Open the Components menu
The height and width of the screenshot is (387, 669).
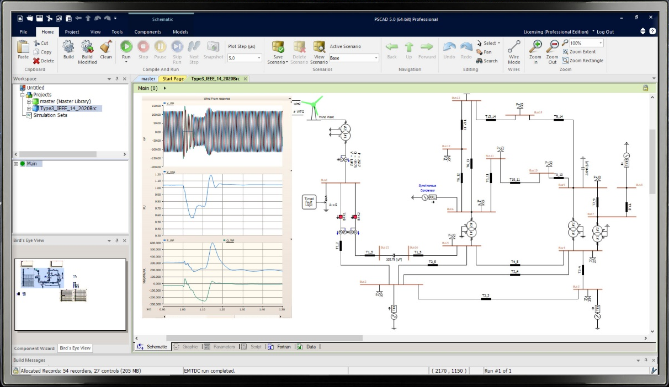147,31
